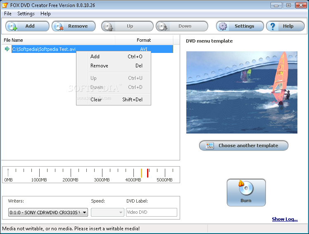Open the File menu
This screenshot has height=234, width=309.
8,14
